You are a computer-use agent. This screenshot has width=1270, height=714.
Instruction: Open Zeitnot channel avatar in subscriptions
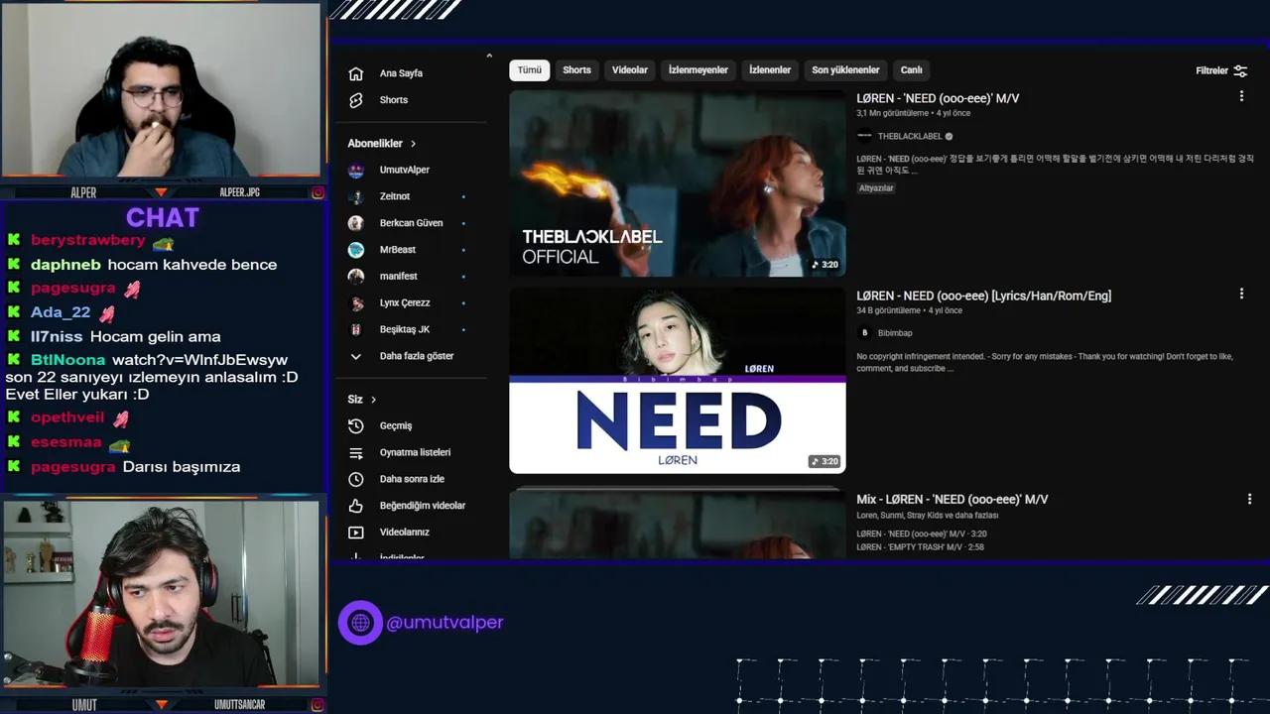356,196
